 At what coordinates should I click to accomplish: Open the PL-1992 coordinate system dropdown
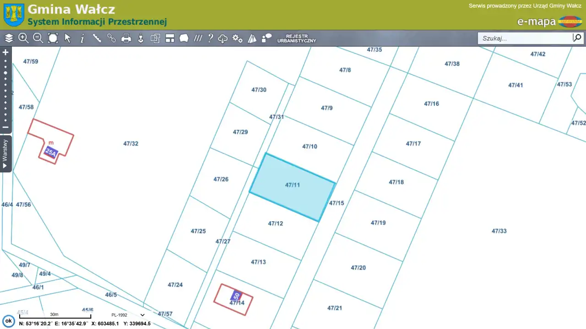(128, 315)
